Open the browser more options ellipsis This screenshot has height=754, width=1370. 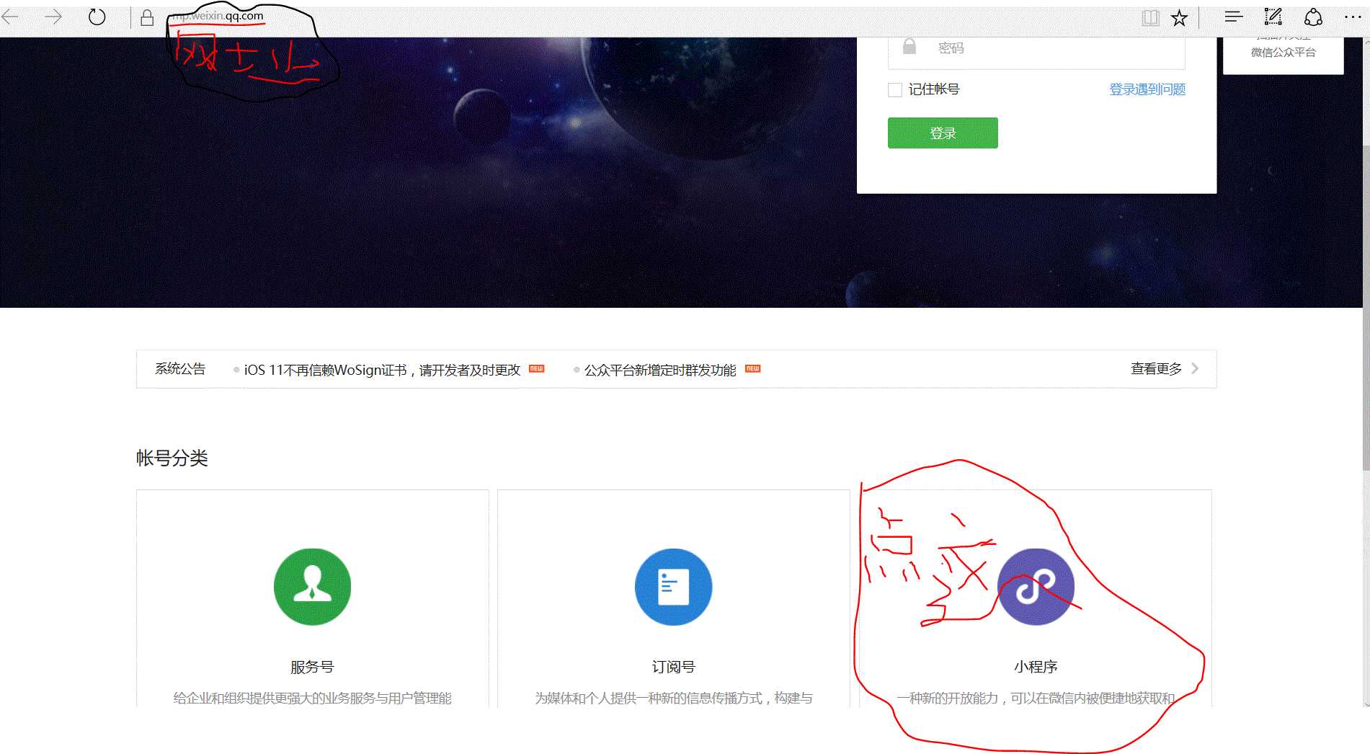[x=1353, y=17]
